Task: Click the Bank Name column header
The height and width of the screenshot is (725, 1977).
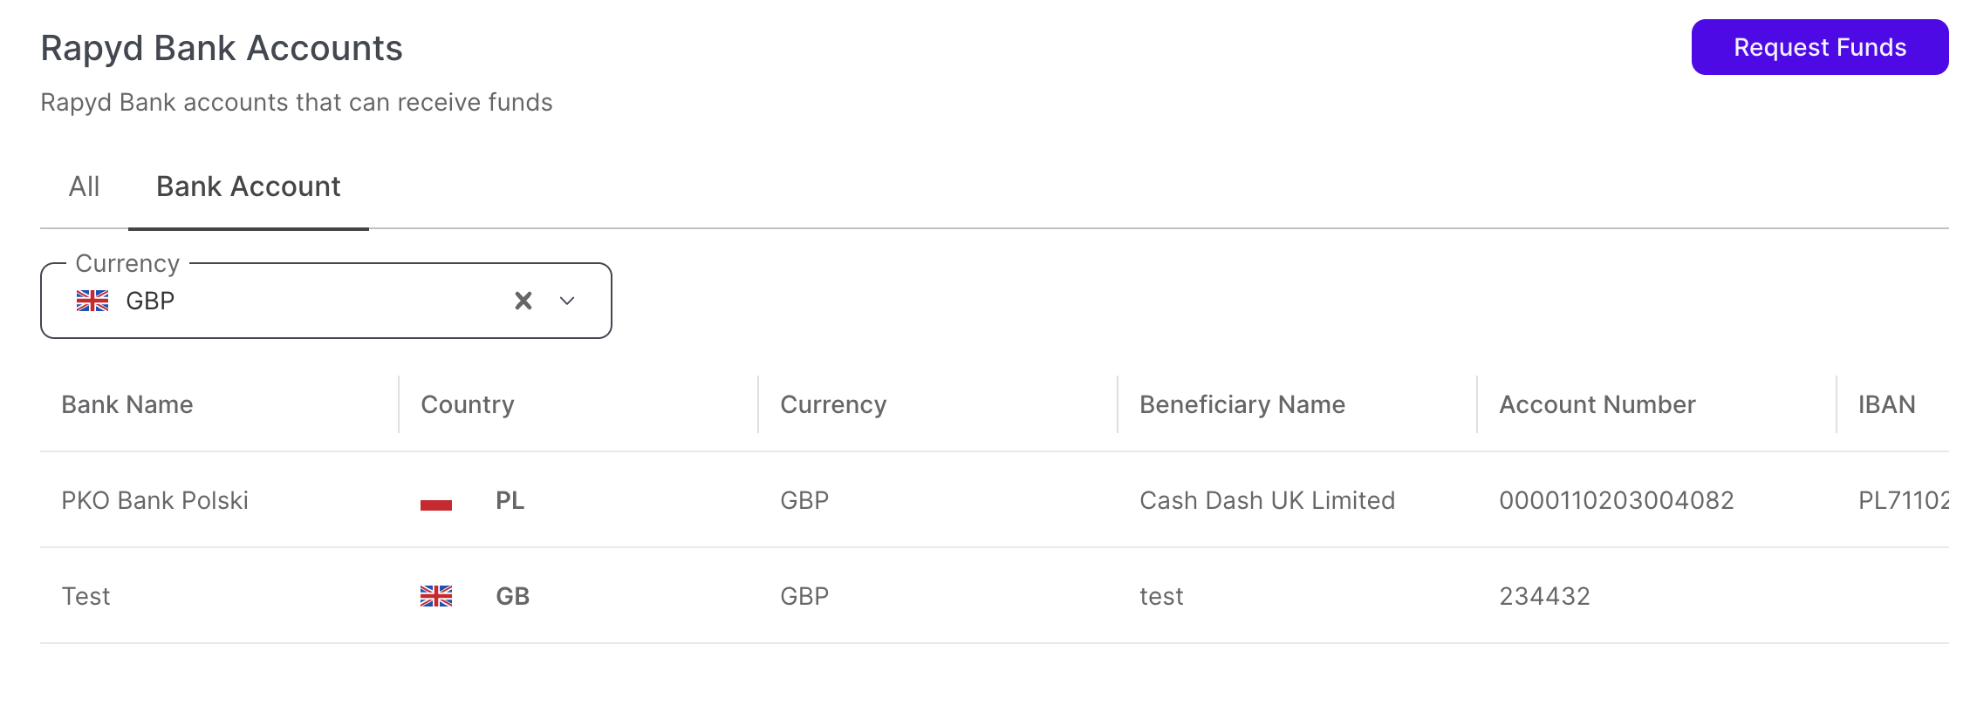Action: tap(127, 404)
